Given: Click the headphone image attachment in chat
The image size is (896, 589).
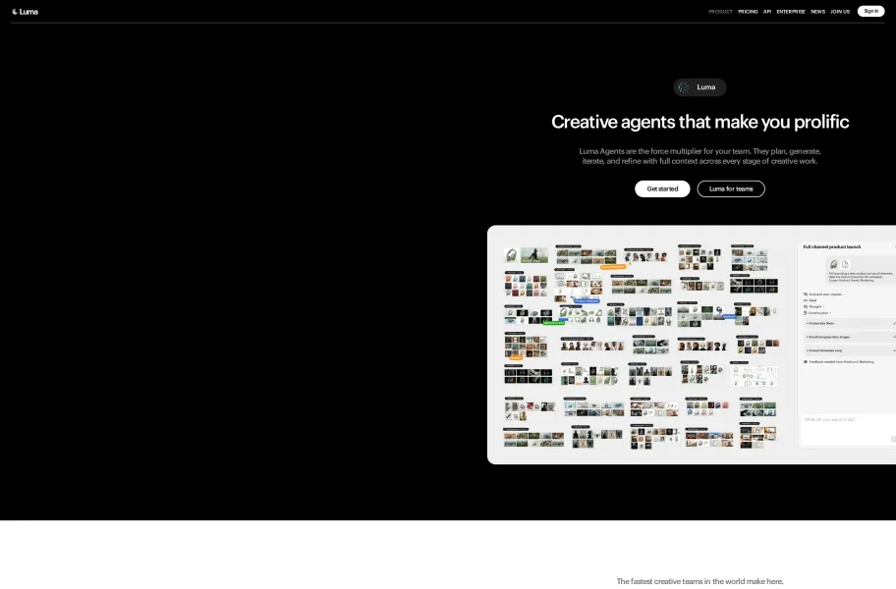Looking at the screenshot, I should click(834, 264).
